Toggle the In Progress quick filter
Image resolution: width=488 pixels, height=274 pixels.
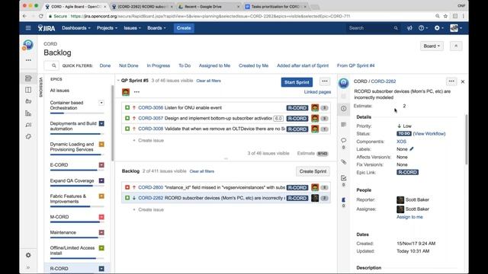[x=159, y=65]
